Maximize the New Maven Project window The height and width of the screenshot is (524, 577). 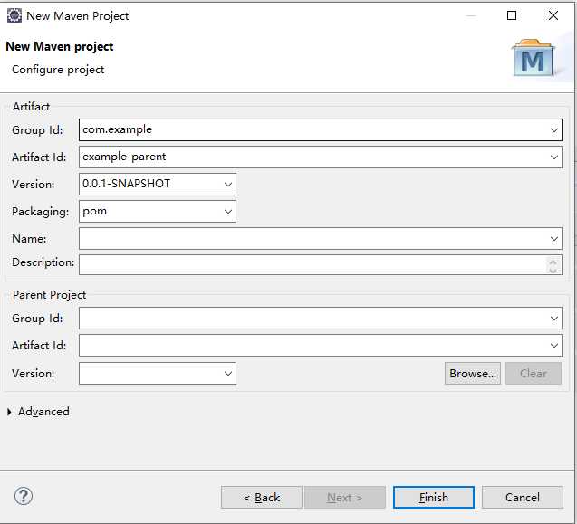click(x=512, y=15)
